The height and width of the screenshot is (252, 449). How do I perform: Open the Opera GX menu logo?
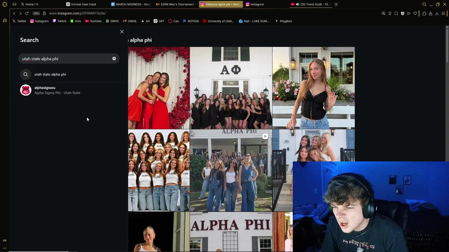[5, 4]
